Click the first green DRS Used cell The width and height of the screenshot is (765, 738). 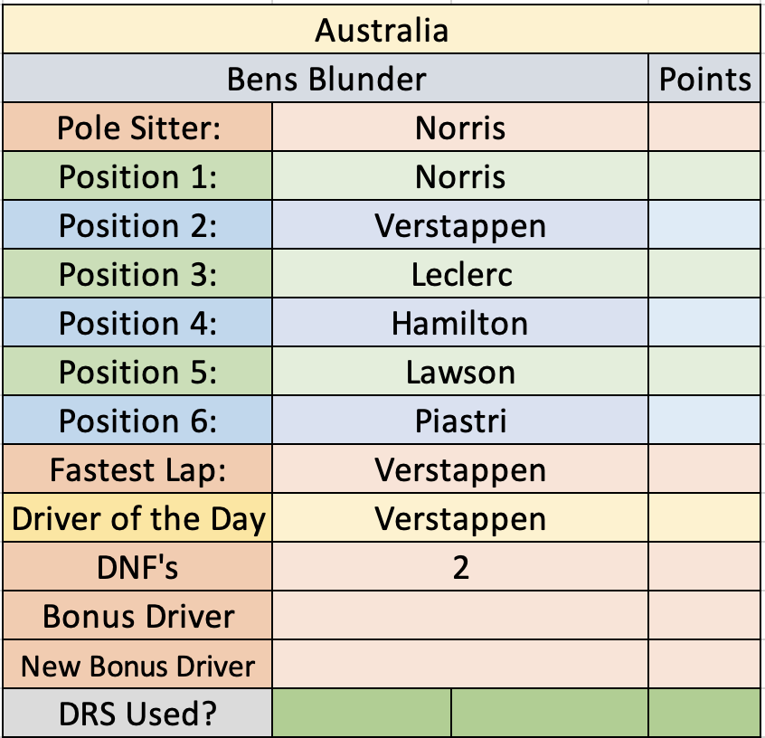pyautogui.click(x=362, y=713)
